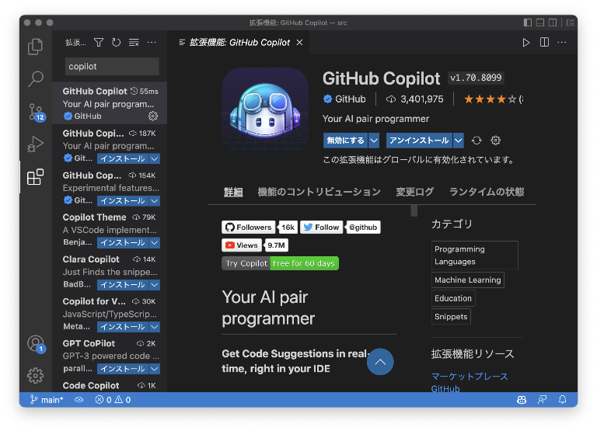Expand the 無効にする dropdown arrow

coord(374,141)
